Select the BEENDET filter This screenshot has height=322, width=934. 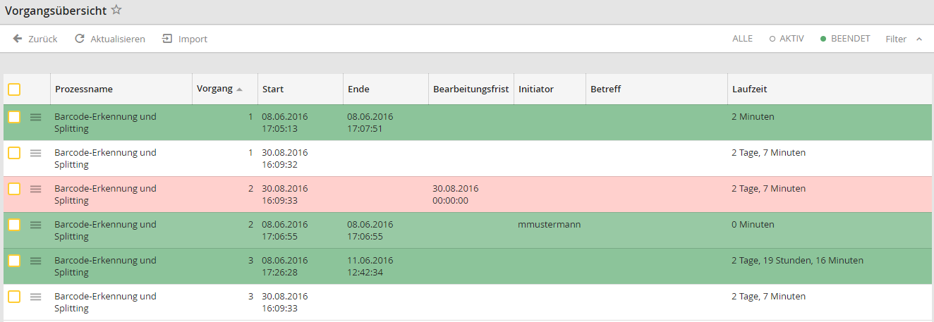[x=845, y=39]
